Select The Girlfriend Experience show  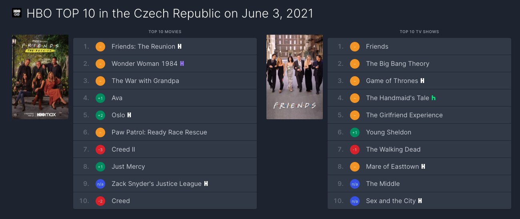point(404,115)
